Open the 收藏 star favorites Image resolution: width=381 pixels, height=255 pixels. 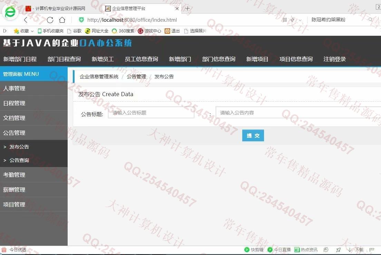pos(21,31)
